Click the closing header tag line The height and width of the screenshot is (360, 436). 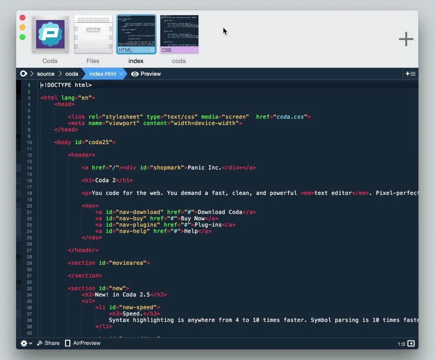83,250
